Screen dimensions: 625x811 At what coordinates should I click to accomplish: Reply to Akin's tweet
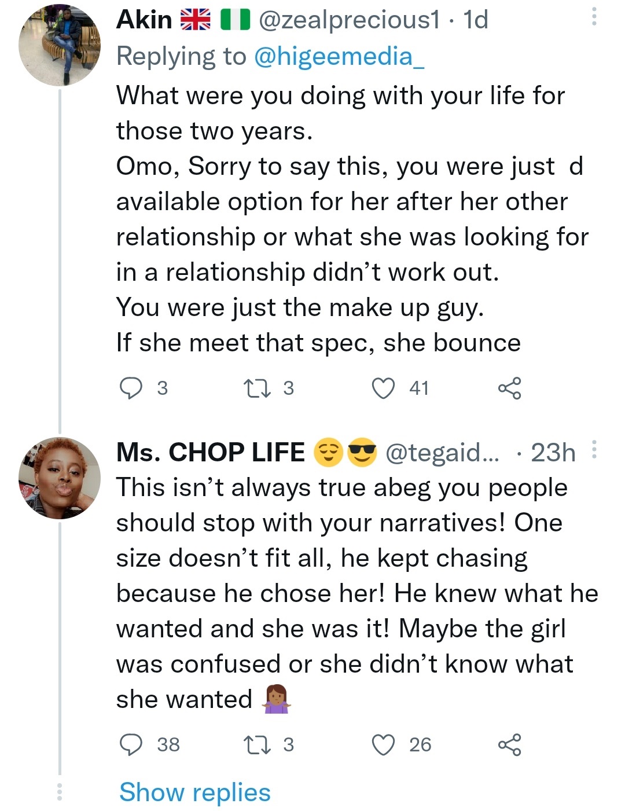pyautogui.click(x=131, y=388)
